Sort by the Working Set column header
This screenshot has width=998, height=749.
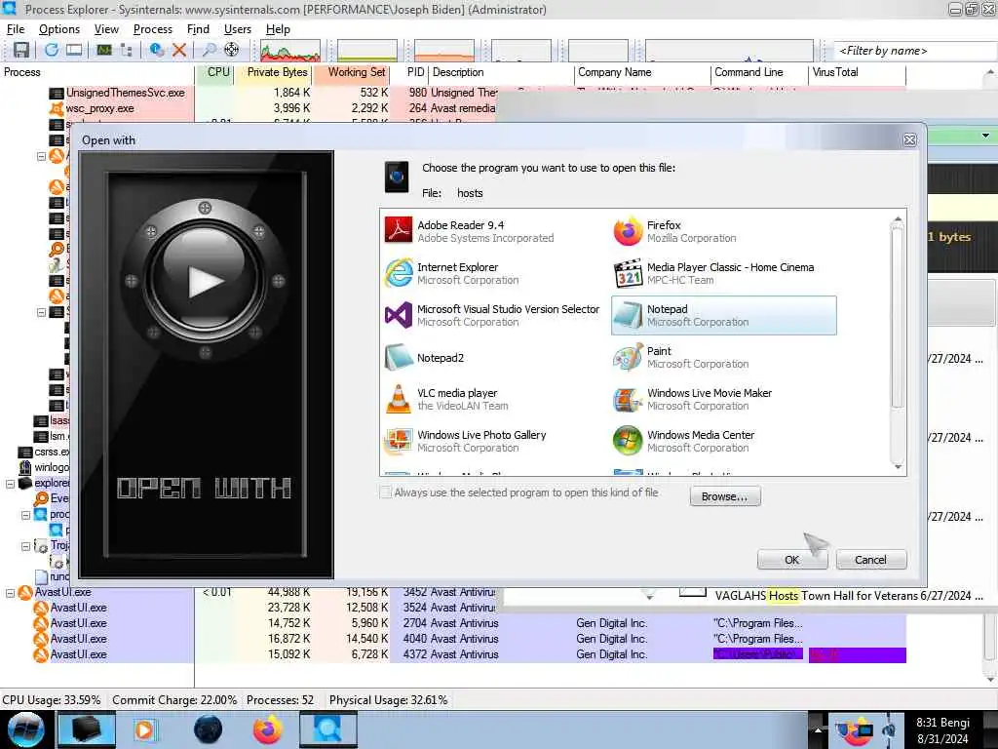tap(351, 72)
